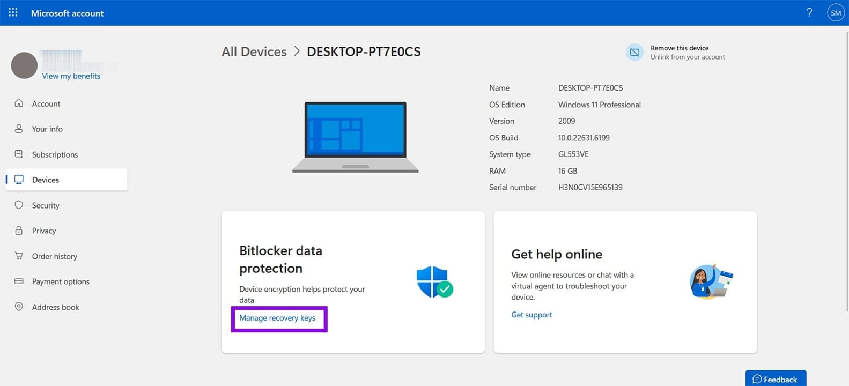Click Remove this device text
849x386 pixels.
coord(680,48)
